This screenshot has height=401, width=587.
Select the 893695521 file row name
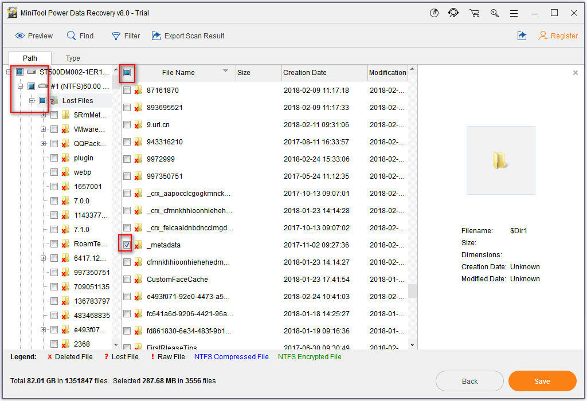[x=165, y=107]
